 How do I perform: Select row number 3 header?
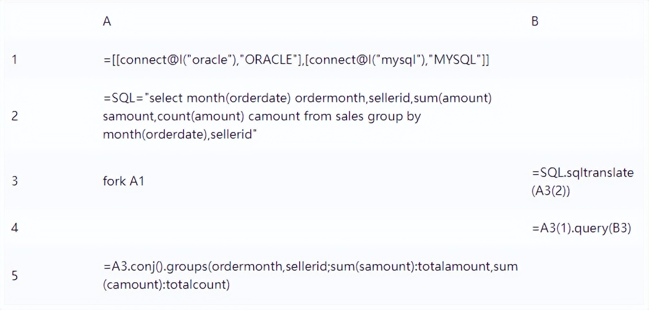[x=15, y=181]
